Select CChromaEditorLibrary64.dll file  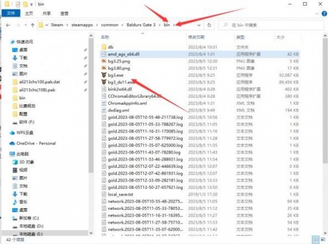[x=135, y=96]
